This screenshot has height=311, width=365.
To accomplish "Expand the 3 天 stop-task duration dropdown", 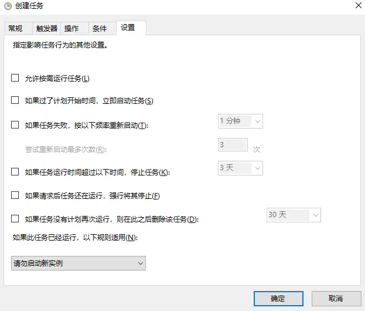I will (x=240, y=168).
